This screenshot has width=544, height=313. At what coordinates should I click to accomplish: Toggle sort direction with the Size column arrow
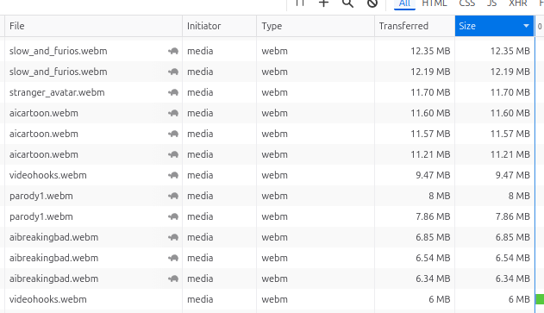point(526,26)
